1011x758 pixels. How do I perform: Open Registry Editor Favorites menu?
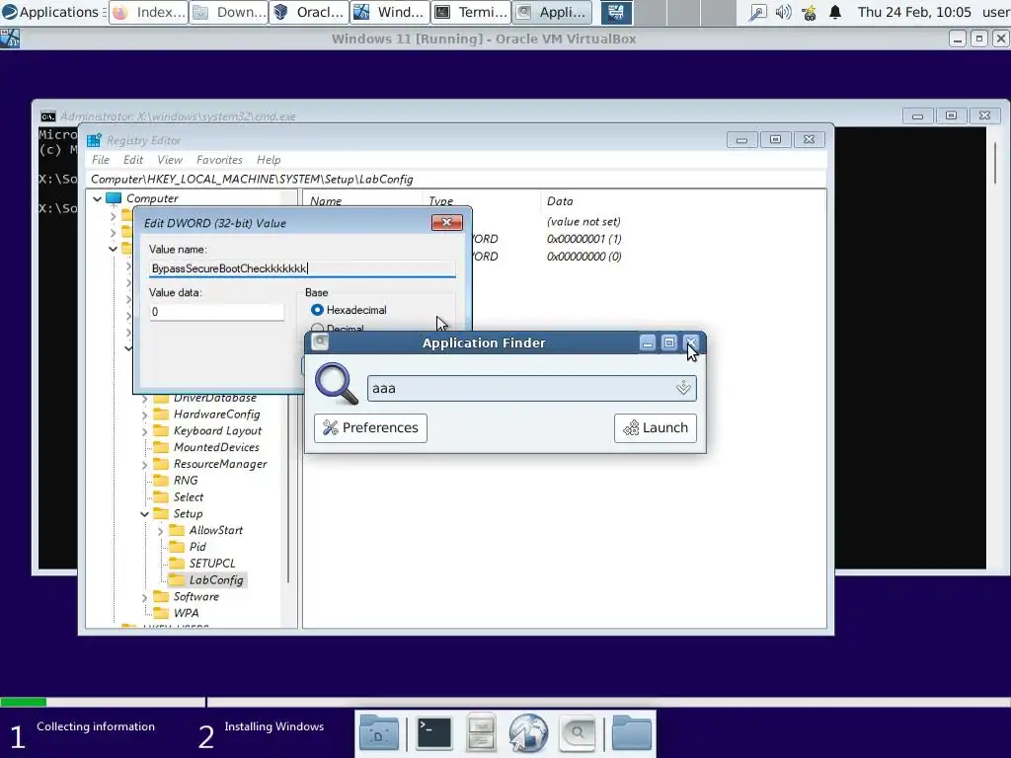(219, 160)
